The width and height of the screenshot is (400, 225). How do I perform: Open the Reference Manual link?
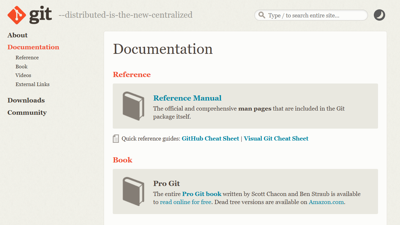(x=187, y=98)
